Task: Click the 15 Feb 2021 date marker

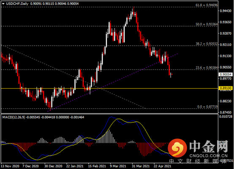Action: 97,166
